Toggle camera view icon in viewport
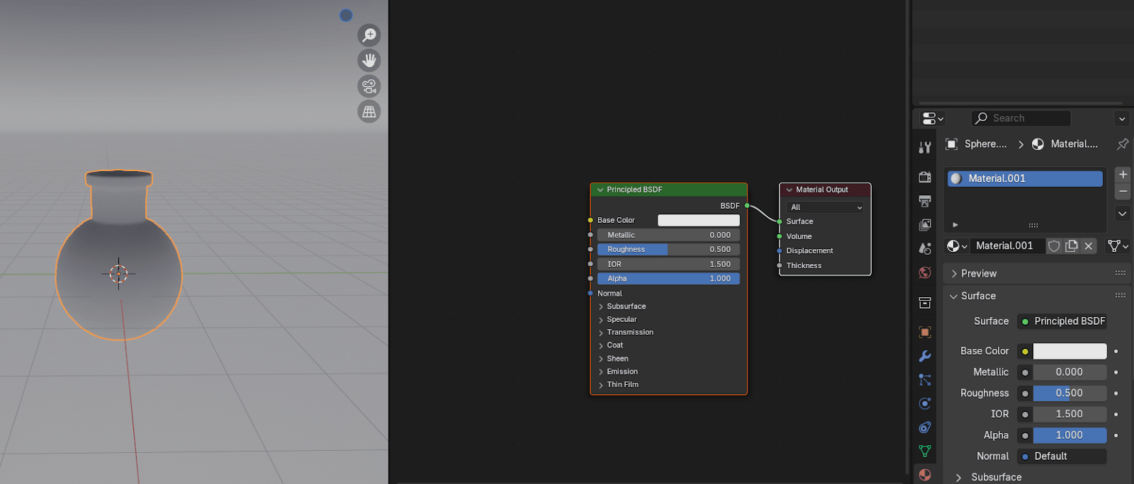Screen dimensions: 1134x484 click(369, 86)
